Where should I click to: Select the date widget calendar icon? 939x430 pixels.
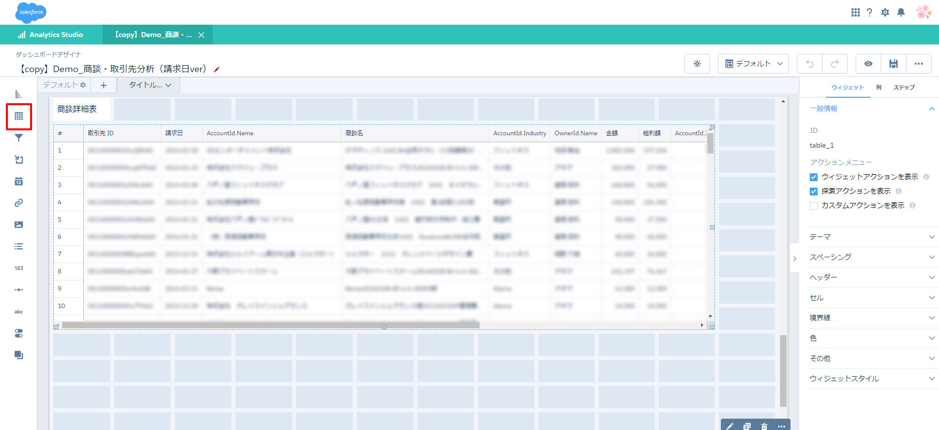[19, 182]
